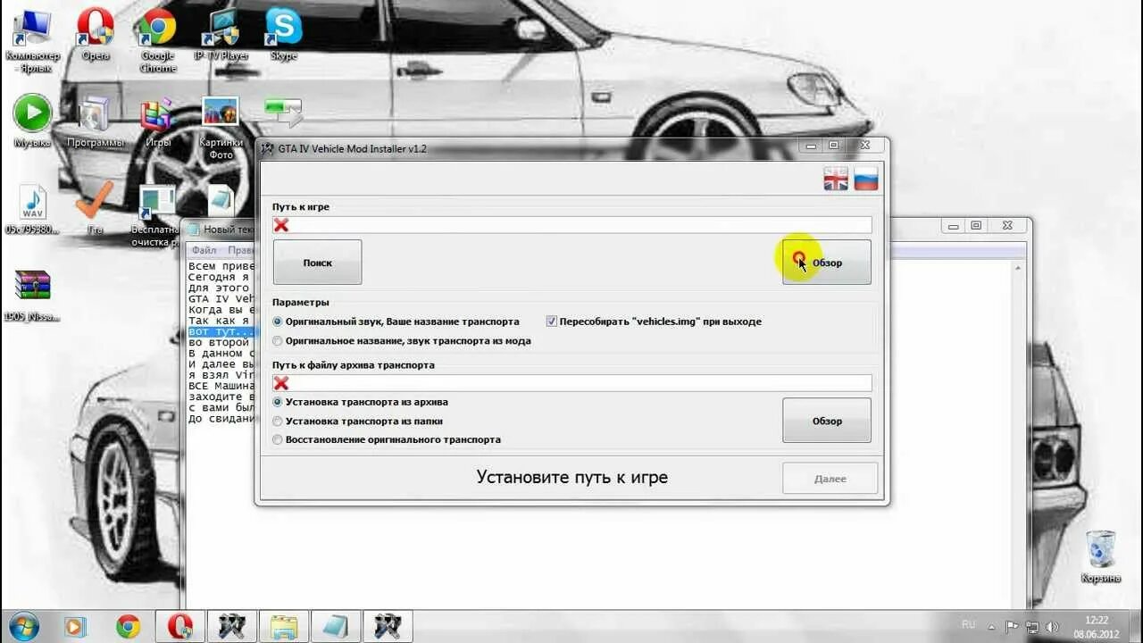Click the red X icon beside vehicle archive path field

[281, 383]
